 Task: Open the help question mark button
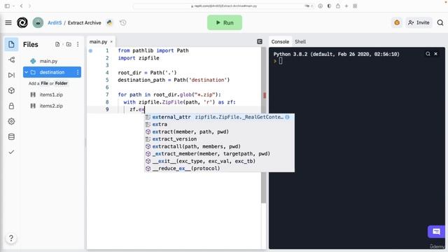pyautogui.click(x=11, y=238)
